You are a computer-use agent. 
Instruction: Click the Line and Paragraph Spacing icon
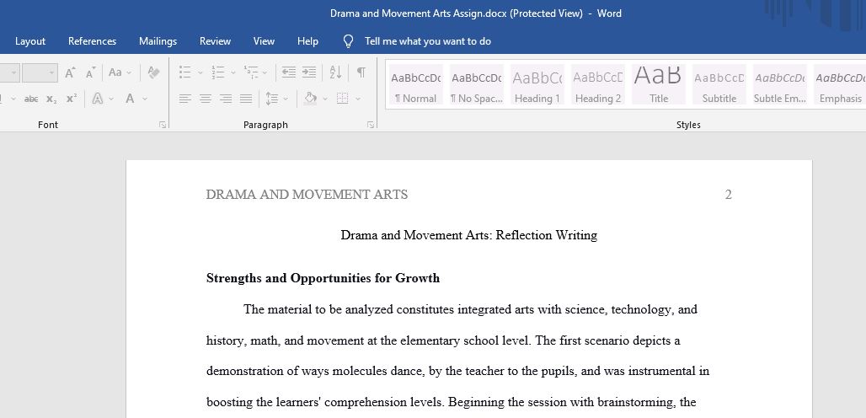272,99
